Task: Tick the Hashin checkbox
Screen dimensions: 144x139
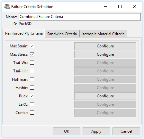Action: (x=32, y=88)
